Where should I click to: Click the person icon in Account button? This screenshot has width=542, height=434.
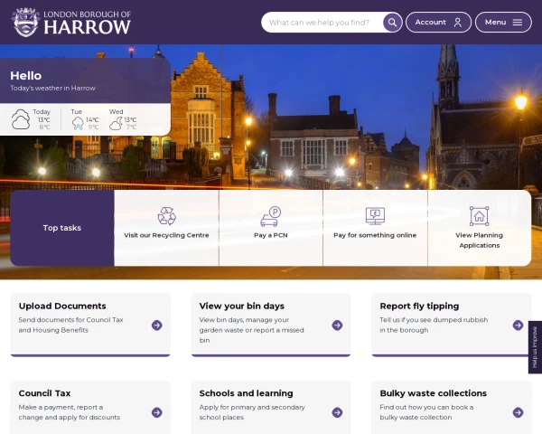pos(458,23)
